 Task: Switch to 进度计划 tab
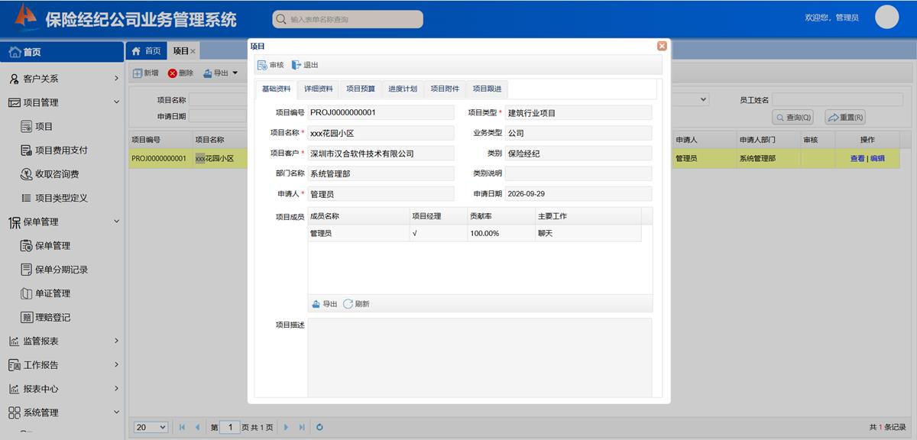402,89
